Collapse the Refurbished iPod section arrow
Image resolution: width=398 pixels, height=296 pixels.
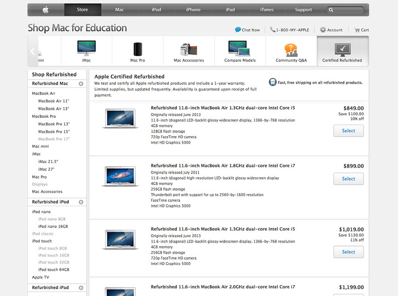[81, 202]
